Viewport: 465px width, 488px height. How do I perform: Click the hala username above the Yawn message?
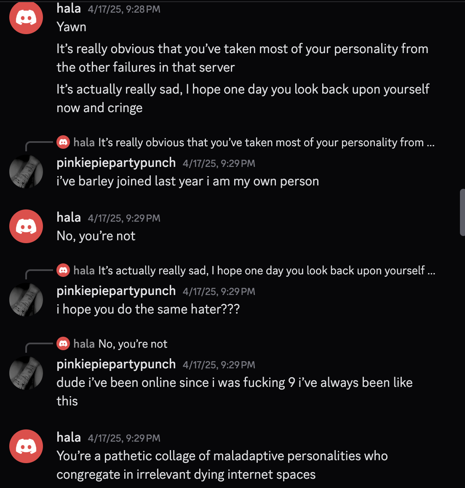69,8
